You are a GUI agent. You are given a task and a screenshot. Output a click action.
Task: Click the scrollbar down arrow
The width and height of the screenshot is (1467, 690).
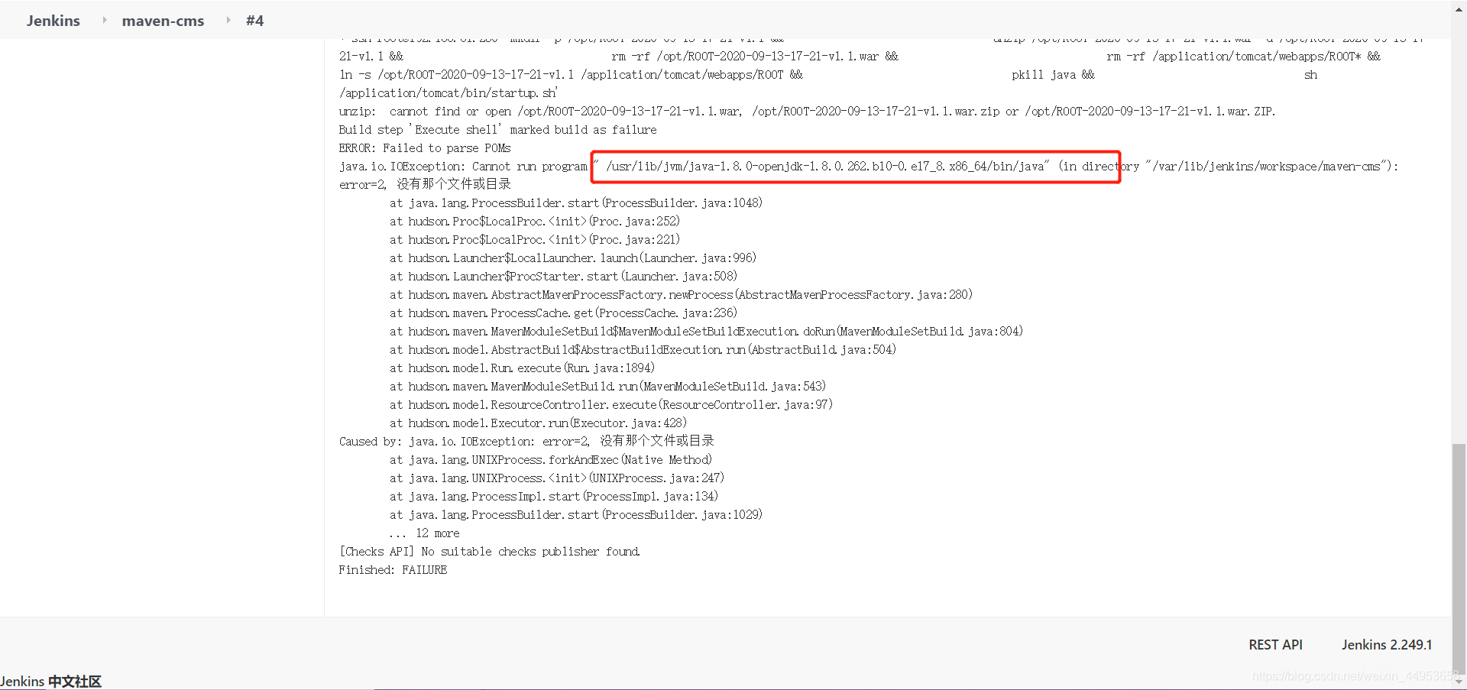(1459, 682)
